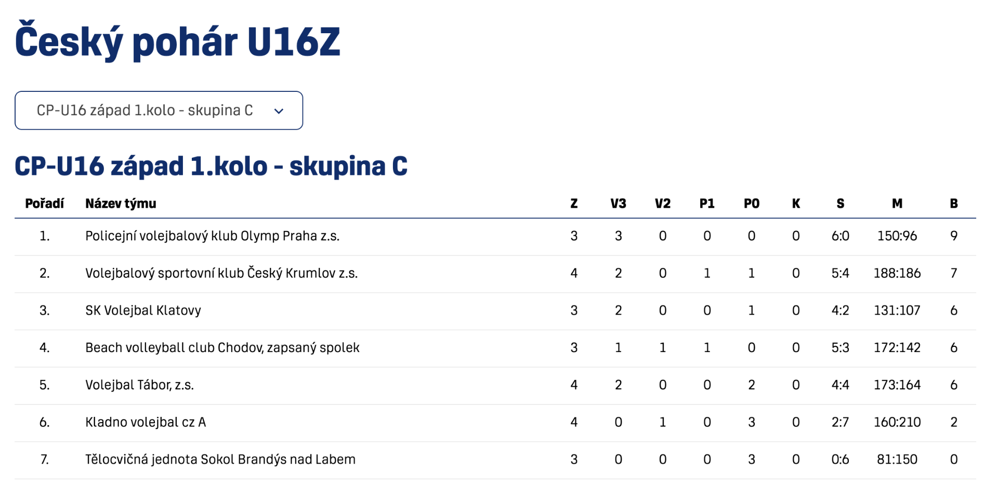This screenshot has width=998, height=500.
Task: Select SK Volejbal Klatovy team name
Action: coord(143,310)
